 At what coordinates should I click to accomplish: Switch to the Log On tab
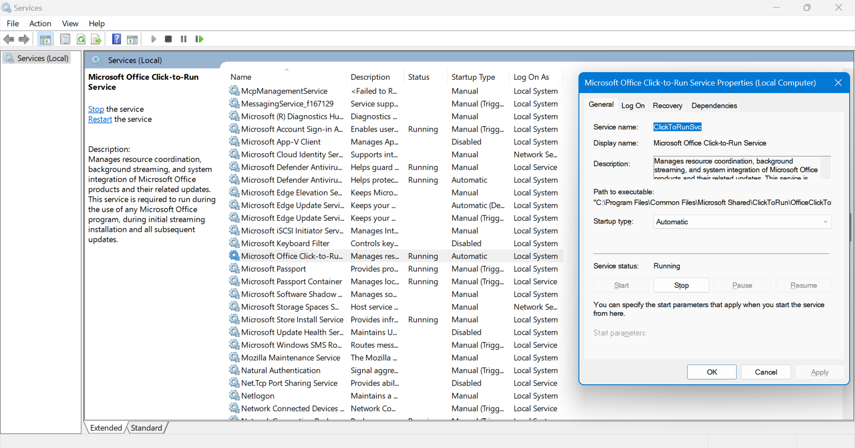633,106
